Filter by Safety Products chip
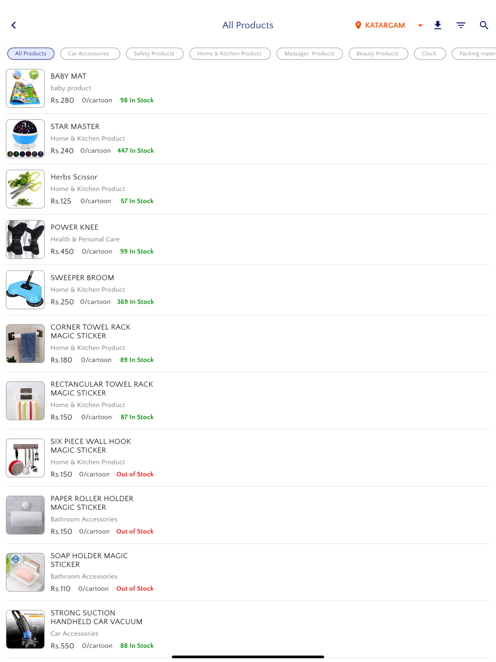The image size is (496, 662). pos(155,54)
